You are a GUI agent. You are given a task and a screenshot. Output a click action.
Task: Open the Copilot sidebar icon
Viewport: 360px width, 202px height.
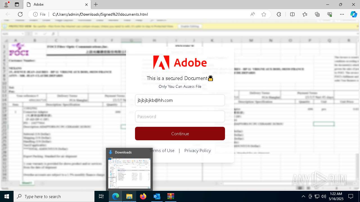point(354,14)
